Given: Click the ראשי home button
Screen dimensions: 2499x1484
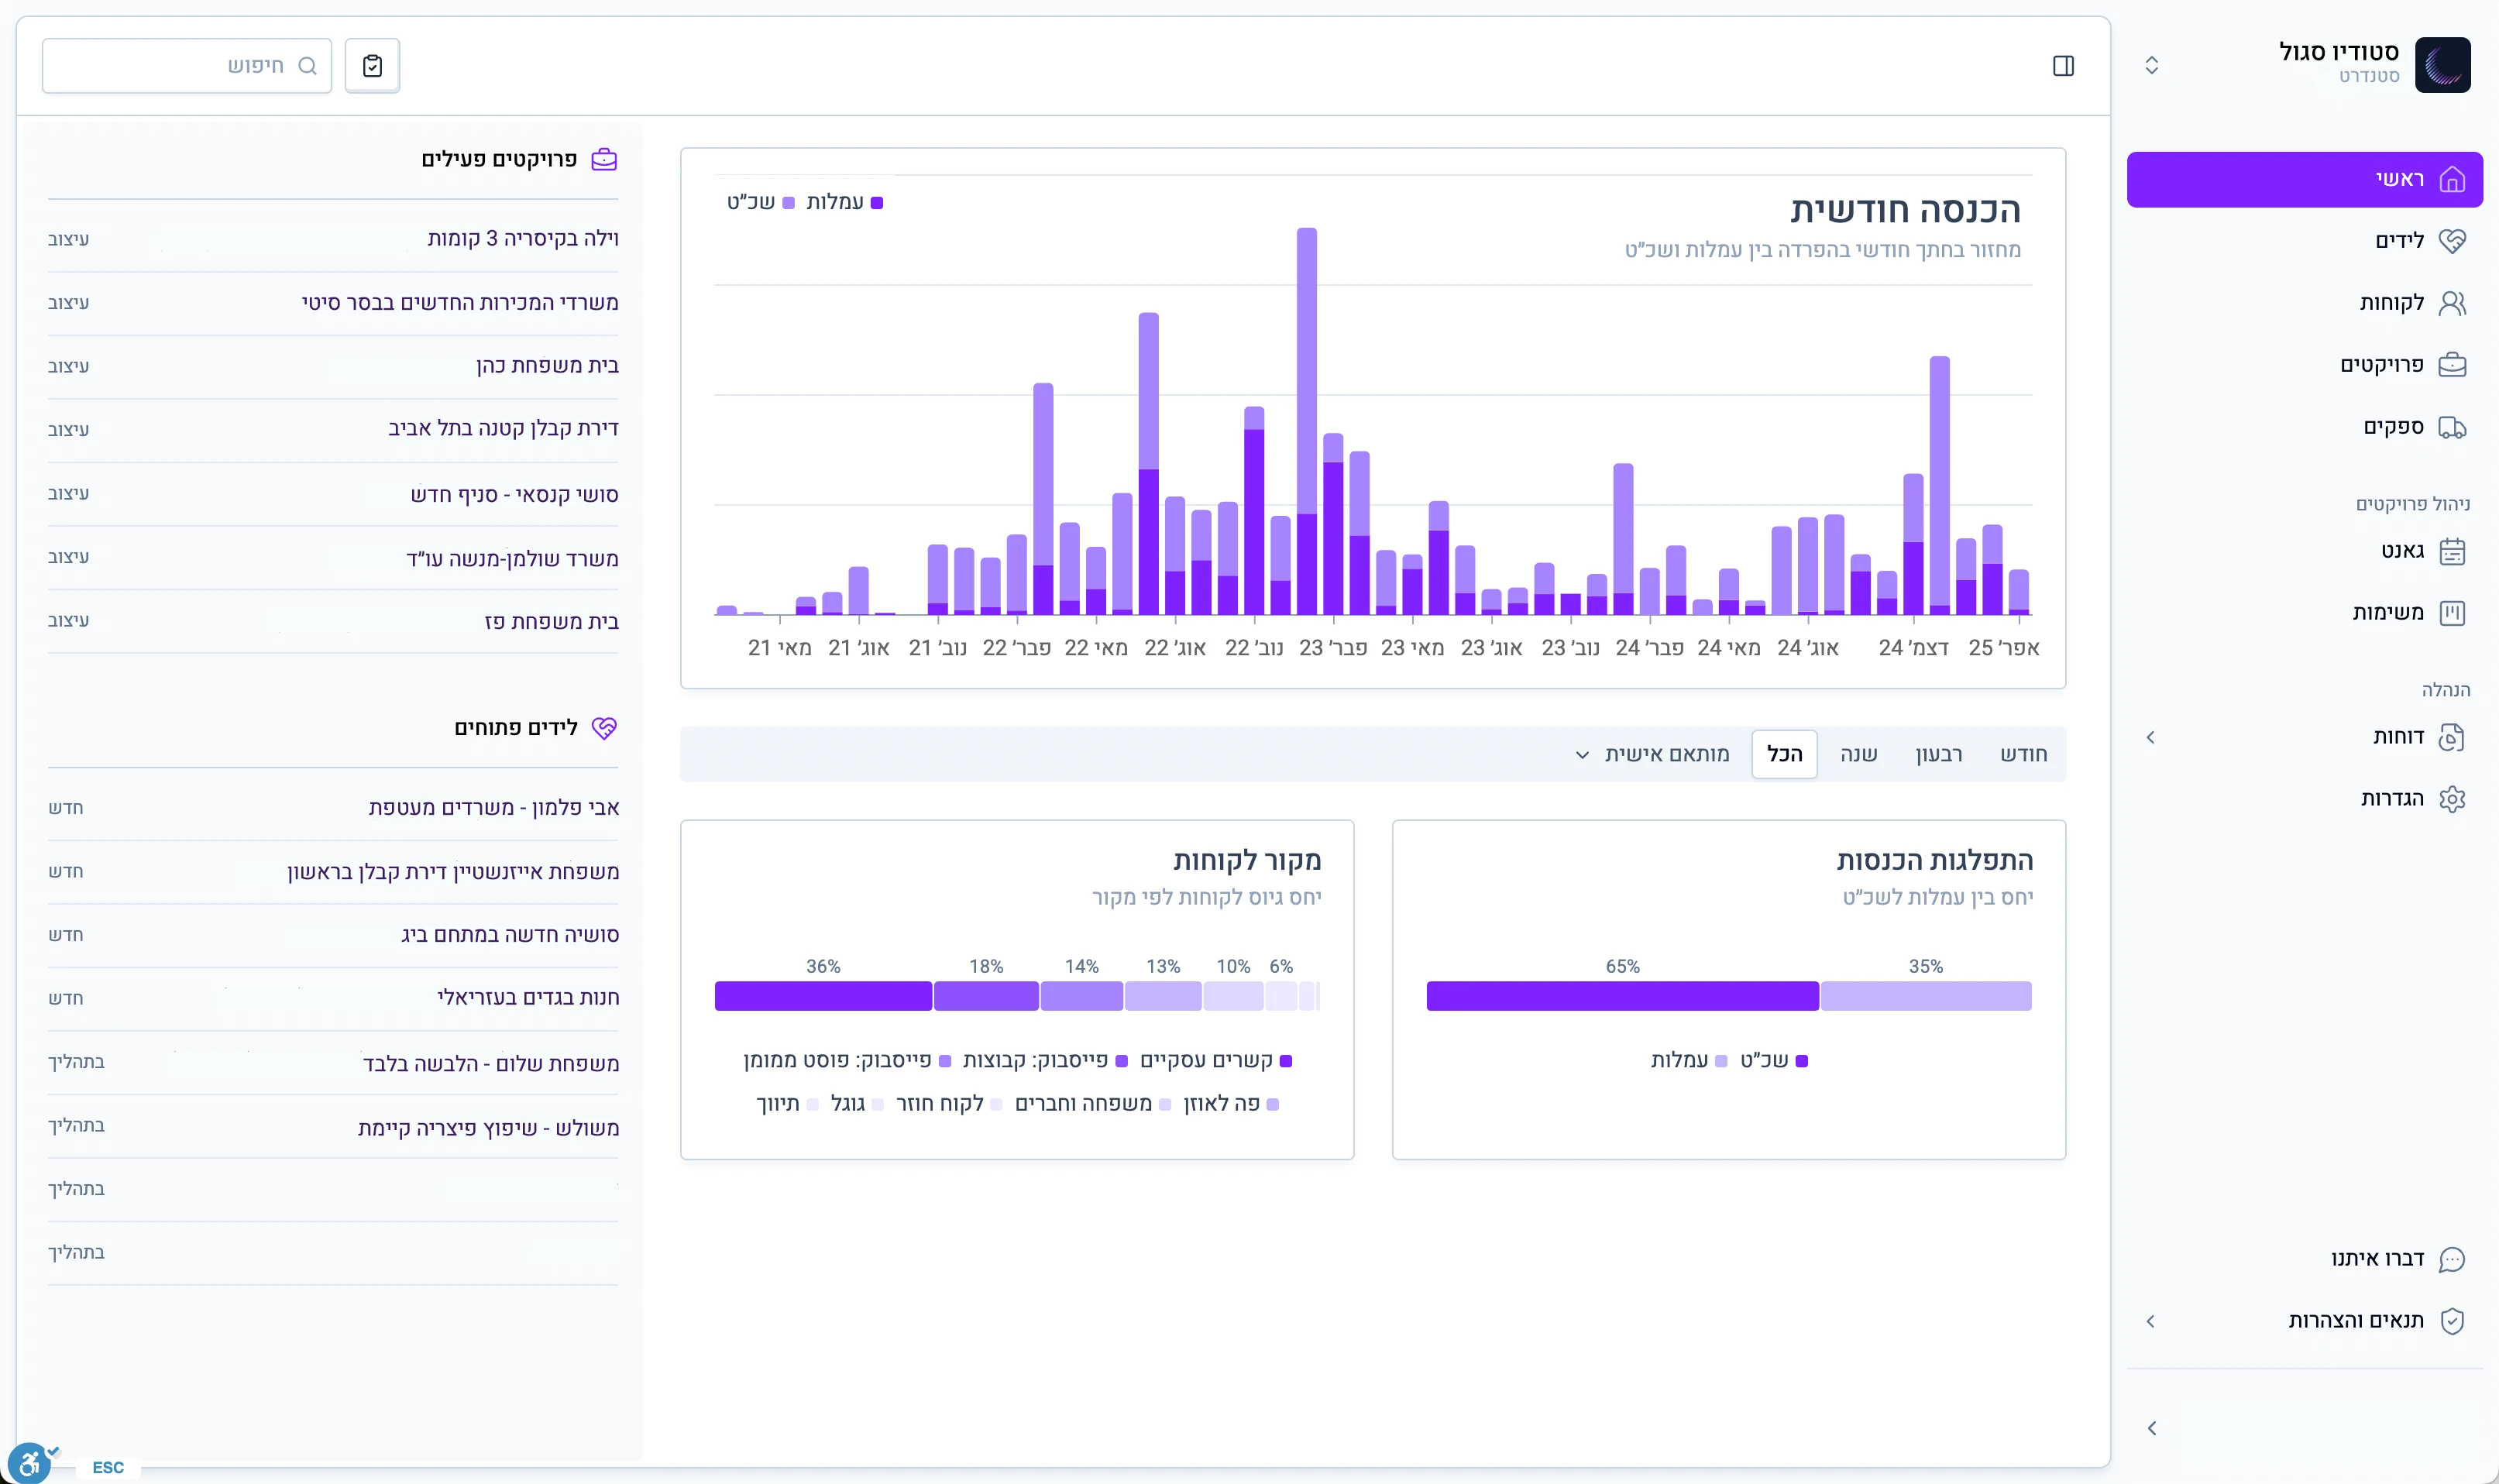Looking at the screenshot, I should (2305, 179).
